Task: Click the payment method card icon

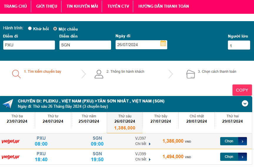Action: [191, 74]
